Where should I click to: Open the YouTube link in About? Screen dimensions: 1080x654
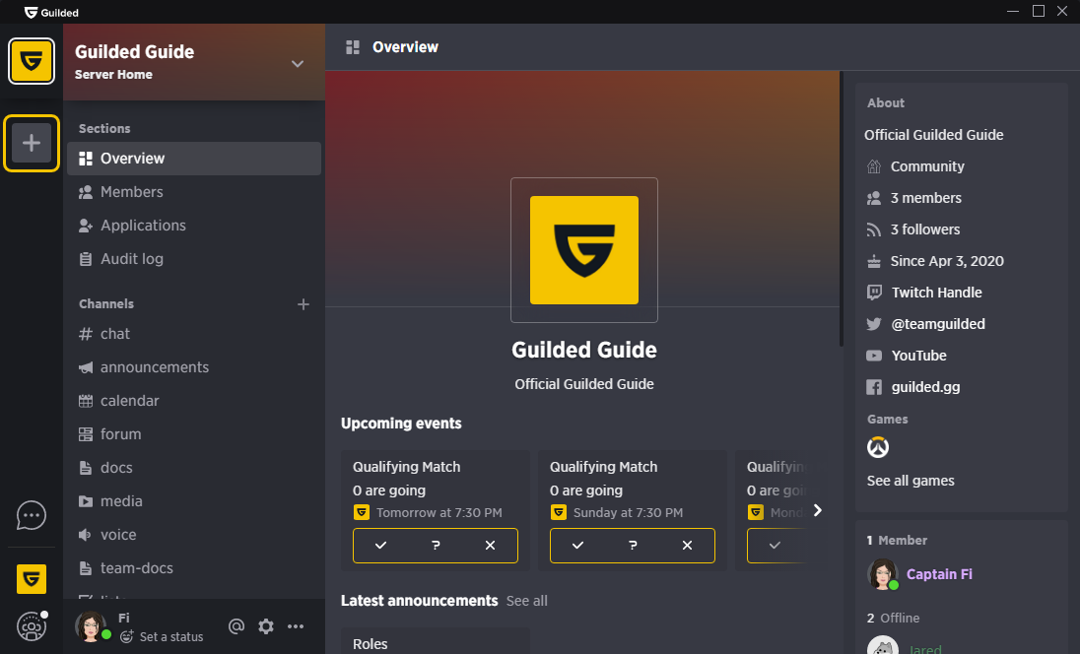point(907,356)
